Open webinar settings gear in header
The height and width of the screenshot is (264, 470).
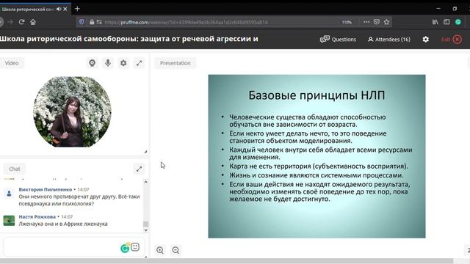tap(426, 39)
